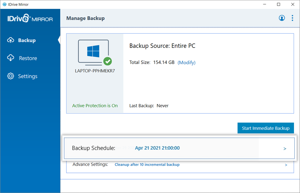This screenshot has width=300, height=193.
Task: Click the Settings gear icon
Action: click(x=10, y=76)
